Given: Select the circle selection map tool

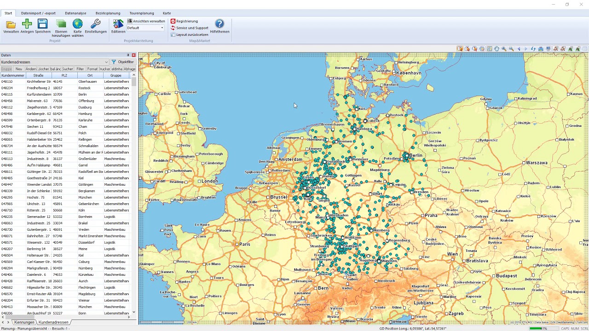Looking at the screenshot, I should pos(474,49).
